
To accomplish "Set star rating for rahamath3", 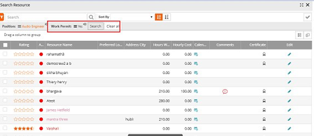I will click(x=24, y=54).
